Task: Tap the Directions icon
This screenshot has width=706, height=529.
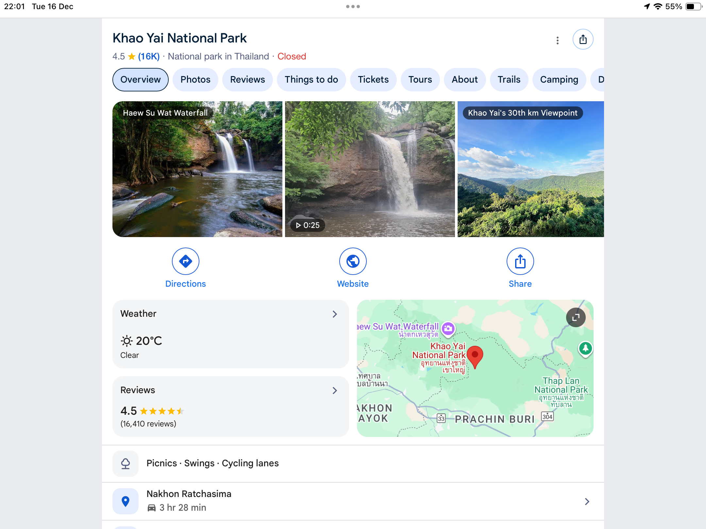Action: click(185, 261)
